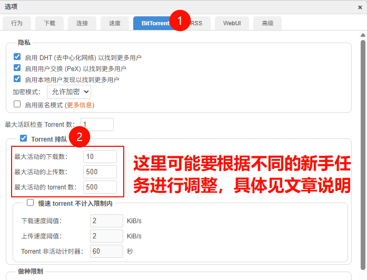Image resolution: width=367 pixels, height=280 pixels.
Task: Switch to the 速度 tab
Action: tap(115, 23)
